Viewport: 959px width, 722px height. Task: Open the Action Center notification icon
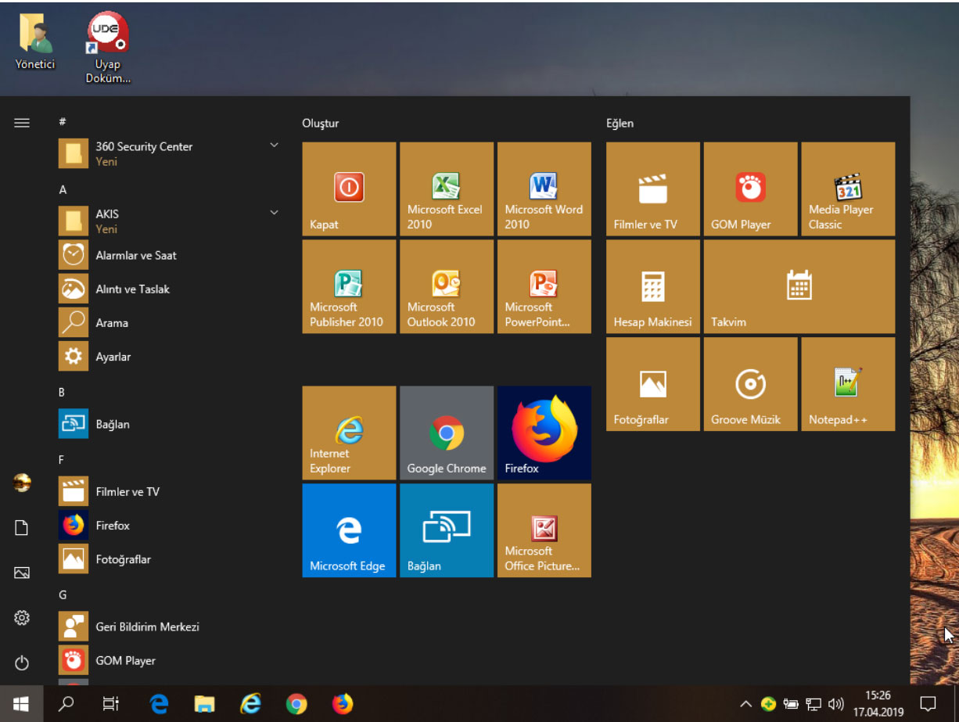tap(928, 704)
